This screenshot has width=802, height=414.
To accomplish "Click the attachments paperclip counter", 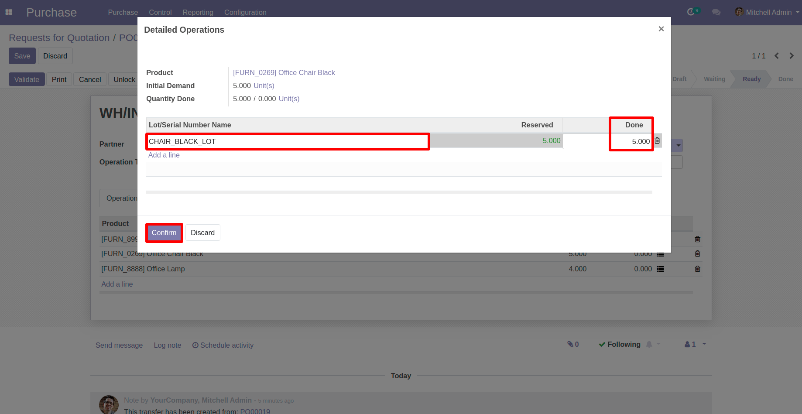I will click(573, 344).
